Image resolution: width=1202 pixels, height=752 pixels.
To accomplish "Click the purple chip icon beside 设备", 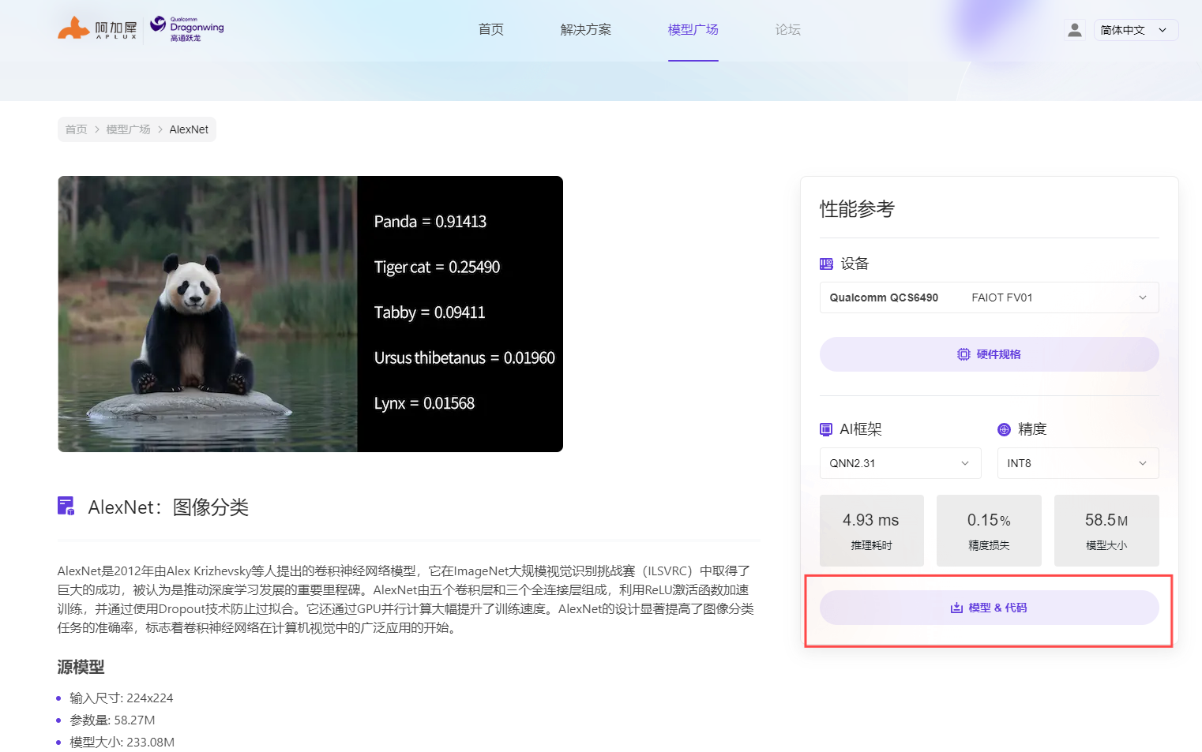I will [824, 264].
